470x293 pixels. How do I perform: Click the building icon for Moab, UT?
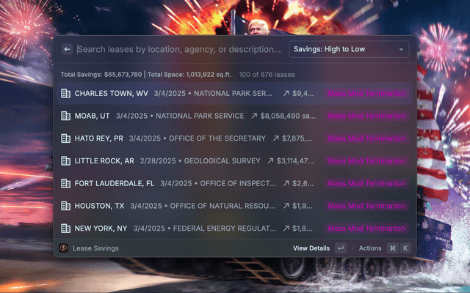[65, 116]
